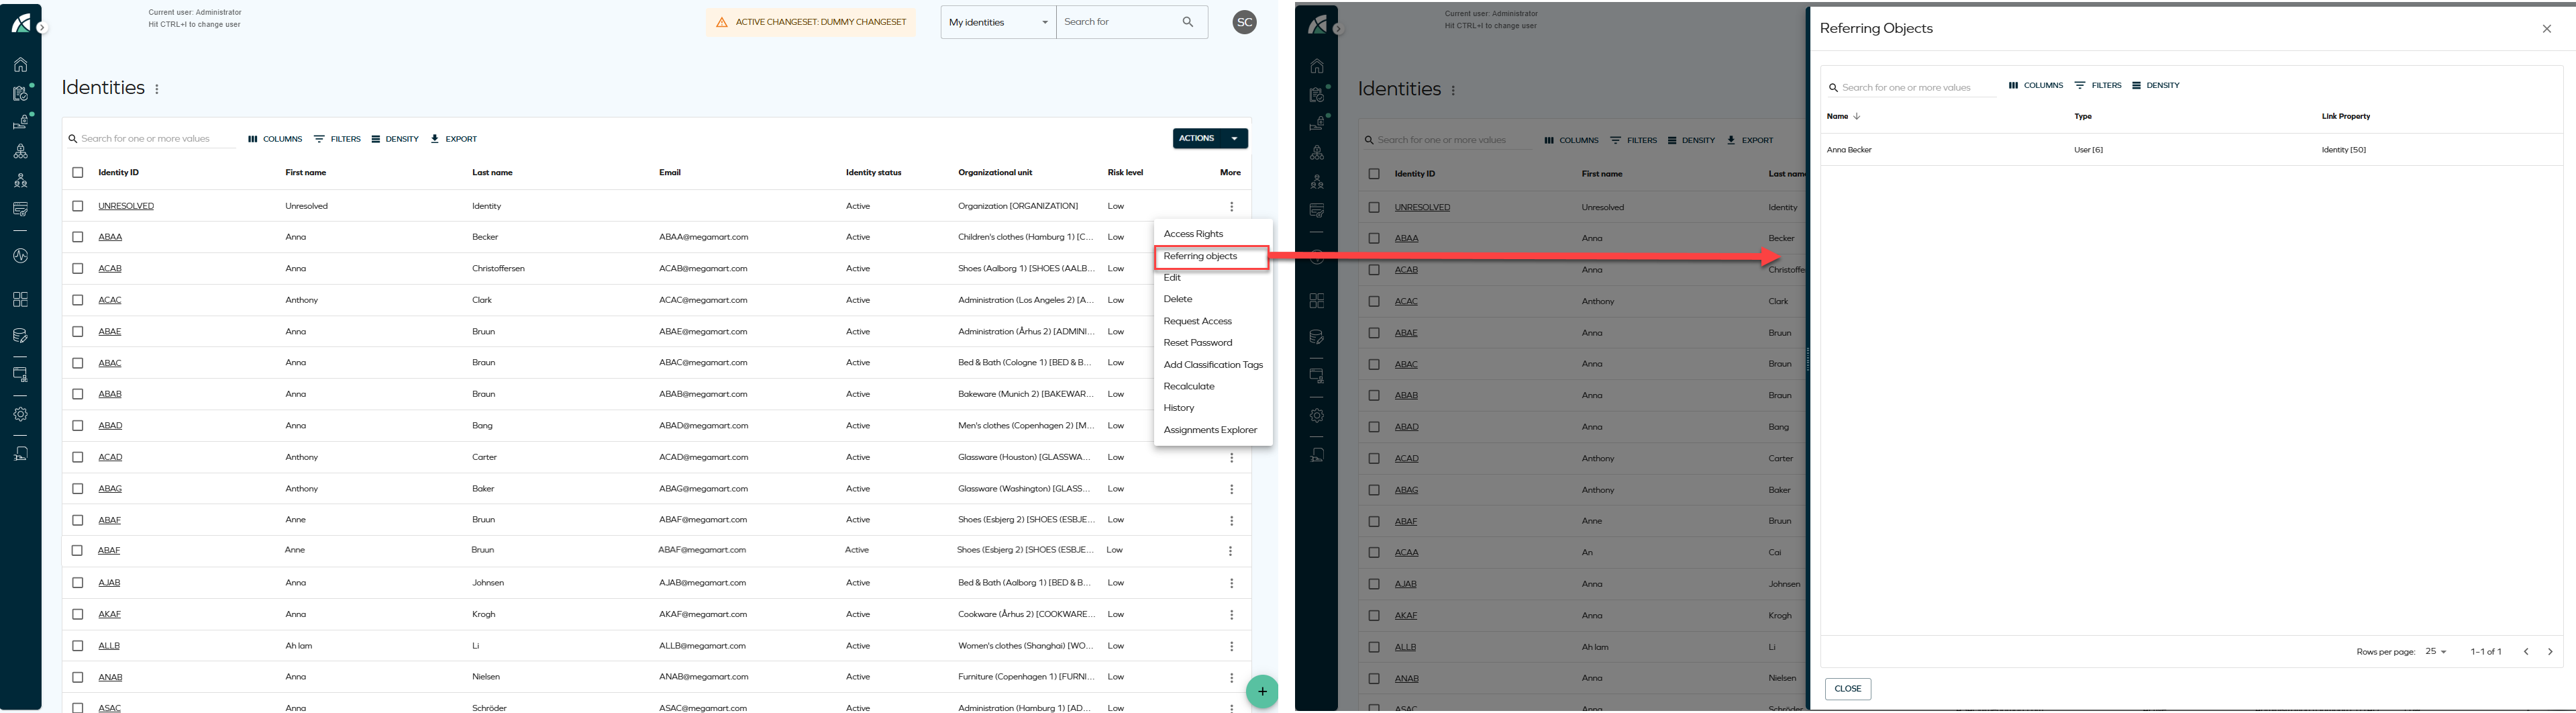Click the CLOSE button in Referring Objects
2576x713 pixels.
click(1848, 689)
